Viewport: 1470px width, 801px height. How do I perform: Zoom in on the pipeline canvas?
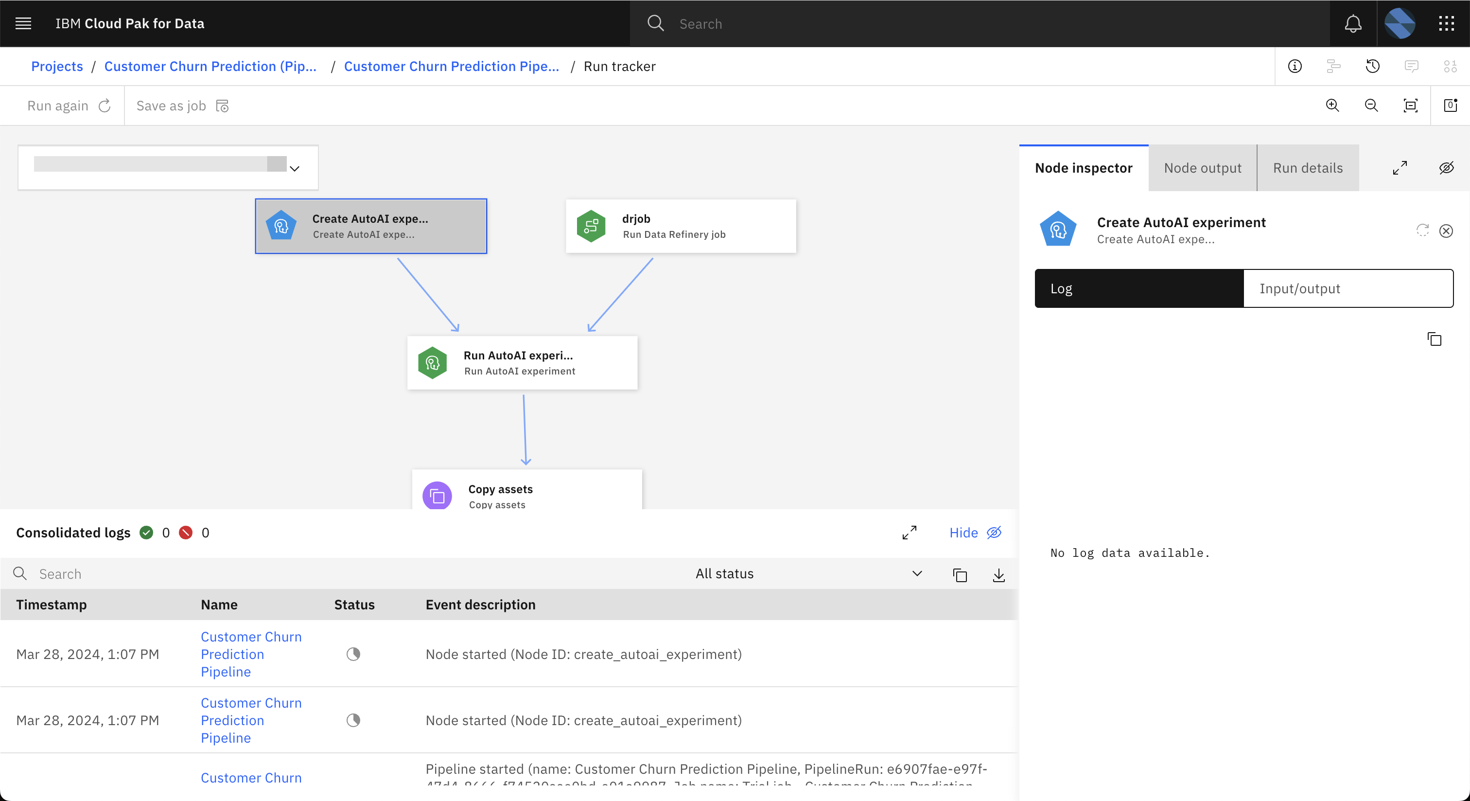[x=1332, y=106]
